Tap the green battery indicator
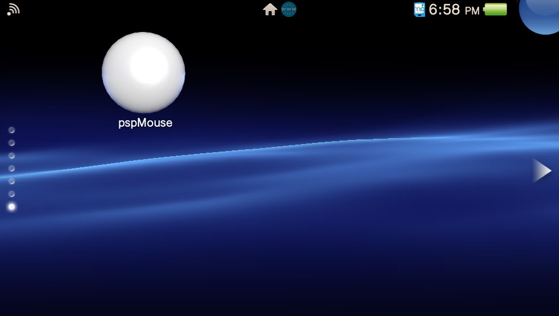Viewport: 559px width, 316px height. [495, 10]
